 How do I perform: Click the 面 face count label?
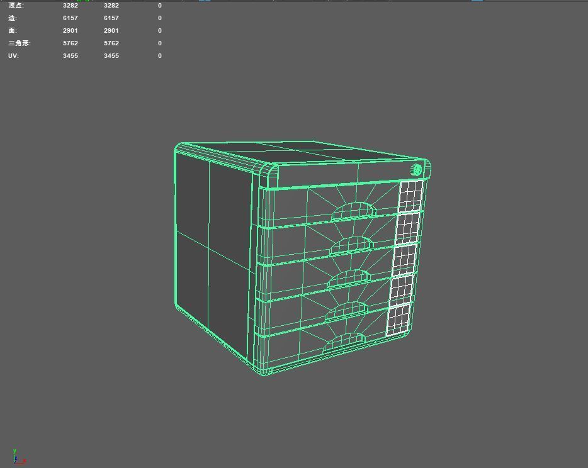[13, 31]
